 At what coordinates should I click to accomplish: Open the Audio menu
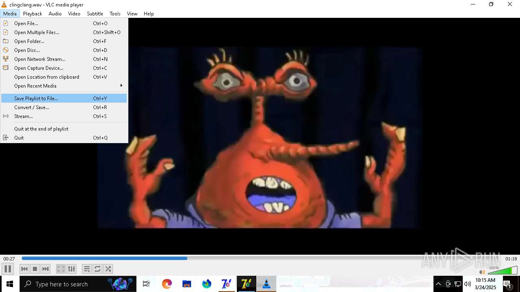pyautogui.click(x=55, y=14)
